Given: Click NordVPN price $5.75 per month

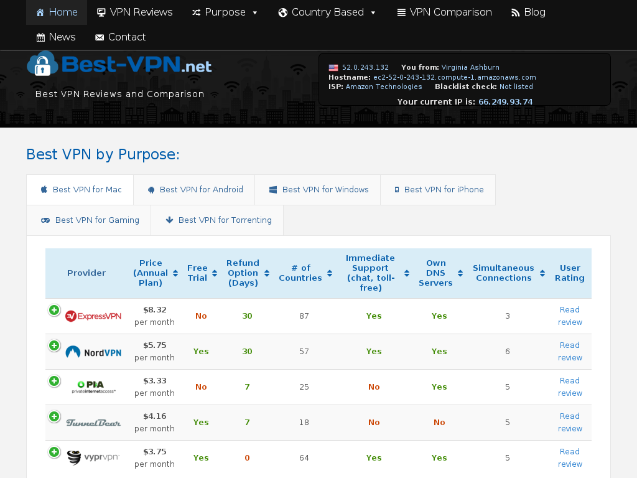Looking at the screenshot, I should [x=154, y=351].
